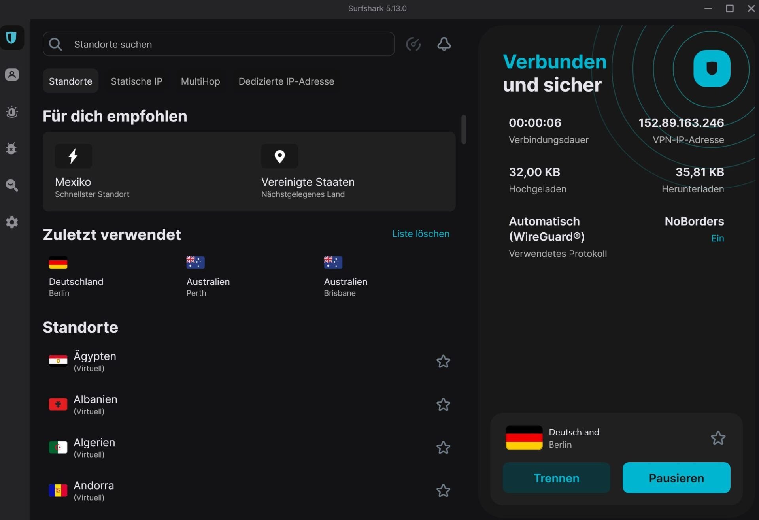Viewport: 759px width, 520px height.
Task: Favorite Deutschland Berlin in connection card
Action: pyautogui.click(x=718, y=438)
